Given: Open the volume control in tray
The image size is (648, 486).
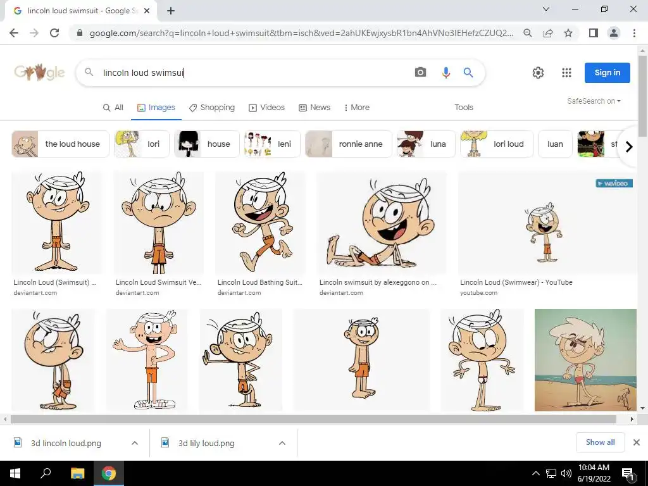Looking at the screenshot, I should pos(566,473).
